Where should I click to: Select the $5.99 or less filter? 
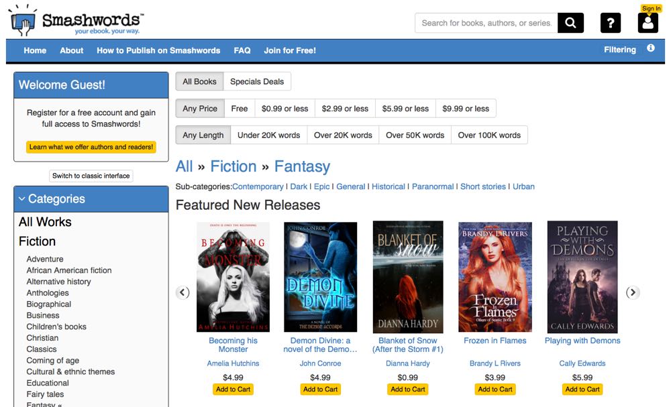pos(406,109)
